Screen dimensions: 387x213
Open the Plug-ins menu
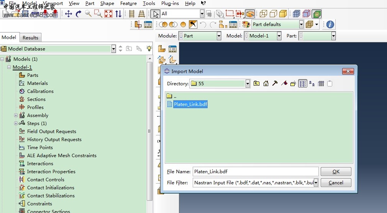170,3
